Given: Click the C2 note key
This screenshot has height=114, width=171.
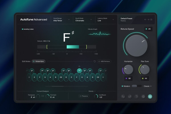Looking at the screenshot, I should (x=61, y=77).
